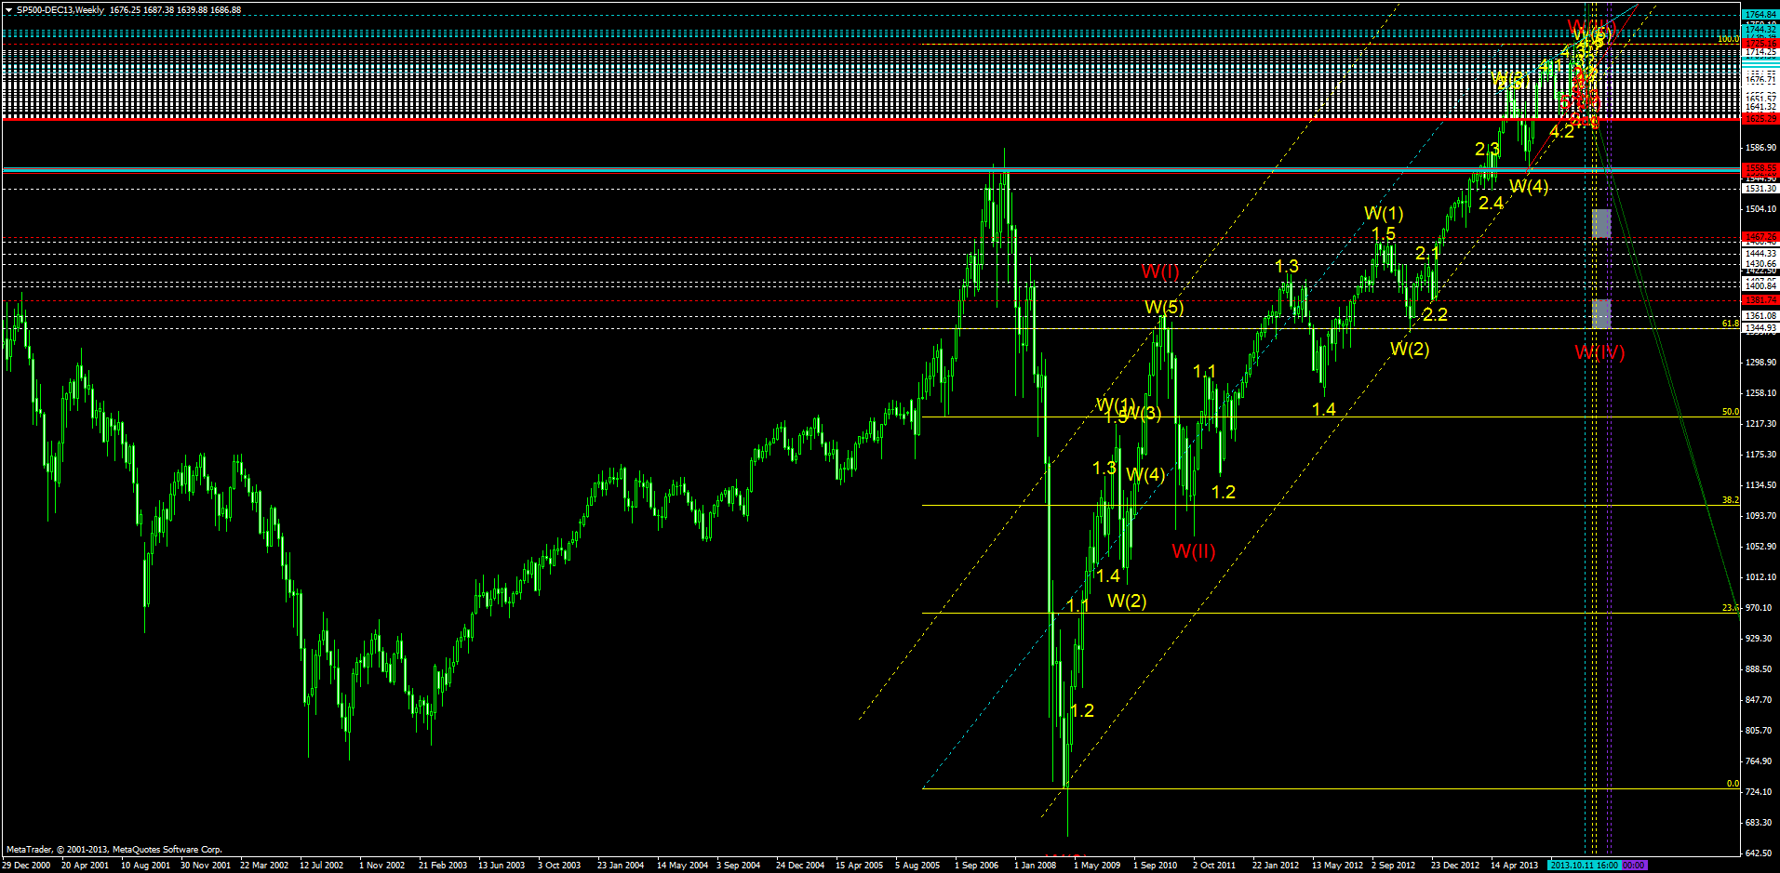Image resolution: width=1780 pixels, height=873 pixels.
Task: Select the red W(II) wave label
Action: [1194, 551]
